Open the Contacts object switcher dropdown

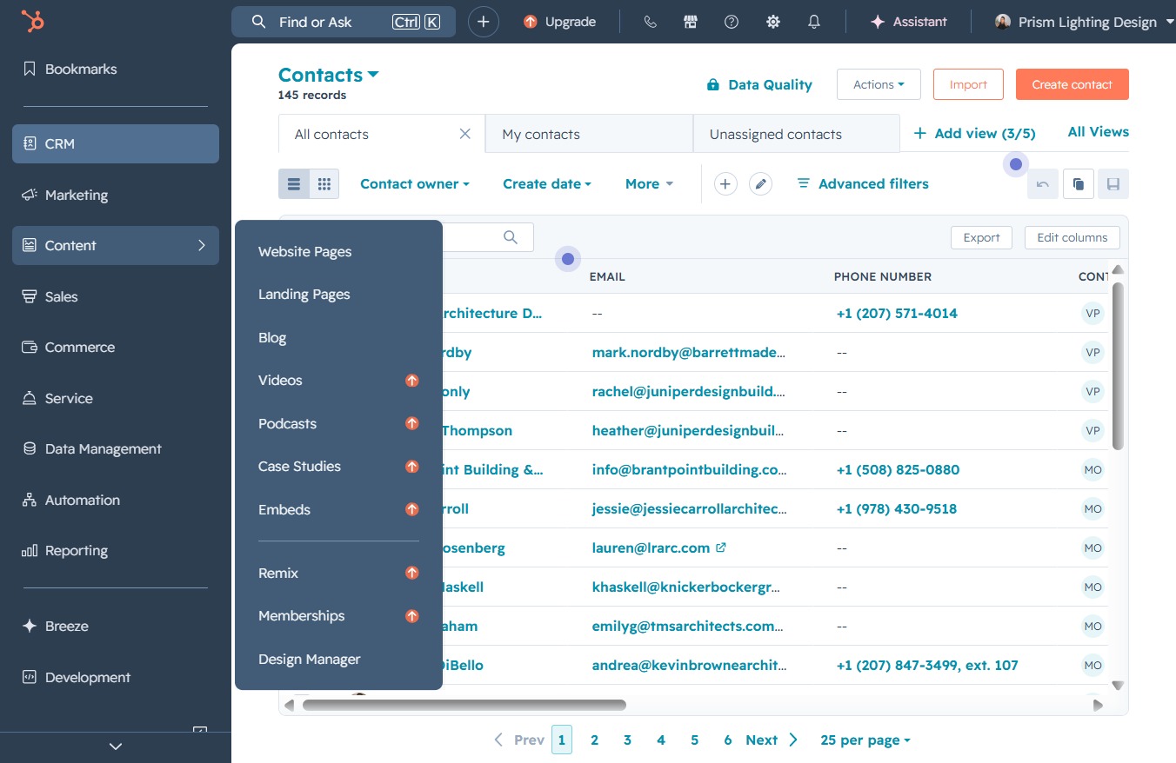click(x=329, y=75)
